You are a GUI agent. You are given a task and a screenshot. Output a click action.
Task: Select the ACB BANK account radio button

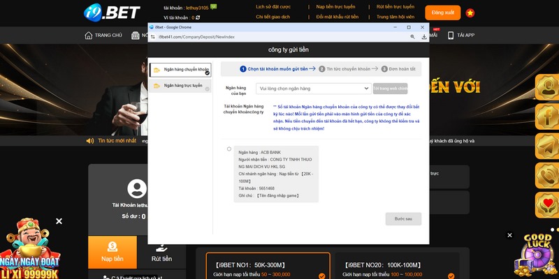pyautogui.click(x=229, y=149)
